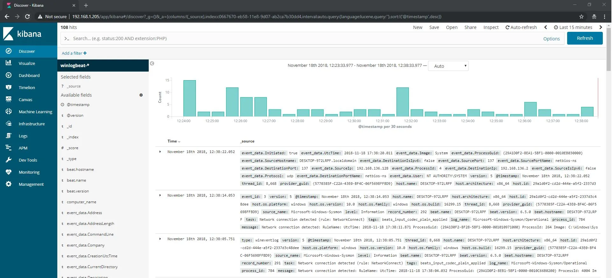
Task: Open the Last 15 minutes time picker
Action: 573,27
